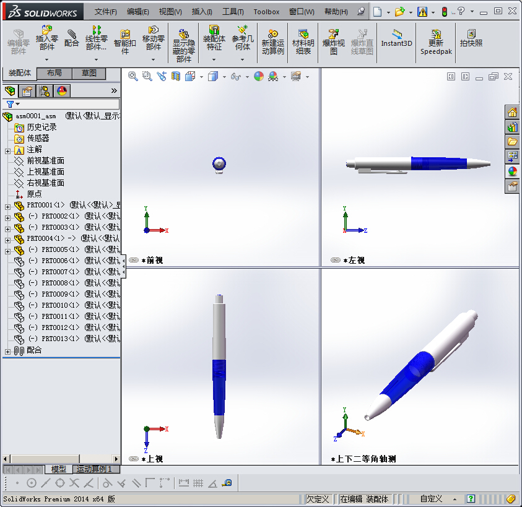Screen dimensions: 522x507
Task: Click the Take Snapshot (拍快照) icon
Action: (x=471, y=38)
